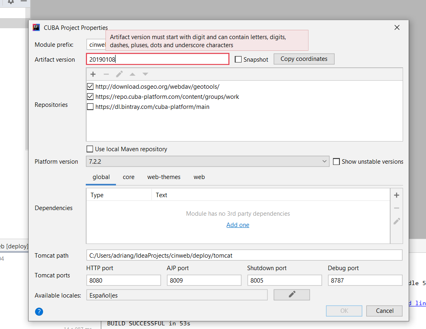Click Debug port field 8787

[x=365, y=280]
